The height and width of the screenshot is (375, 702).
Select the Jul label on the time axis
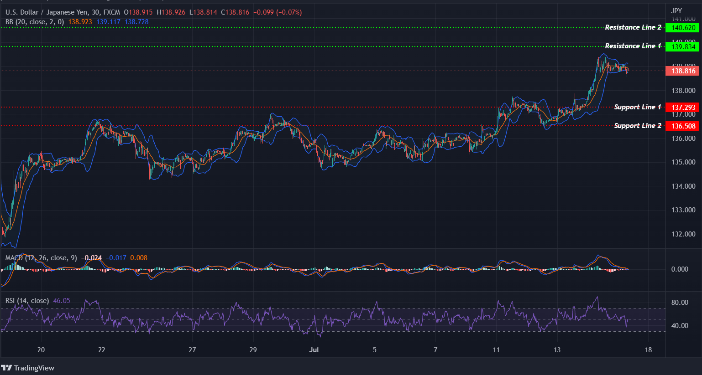tap(314, 350)
